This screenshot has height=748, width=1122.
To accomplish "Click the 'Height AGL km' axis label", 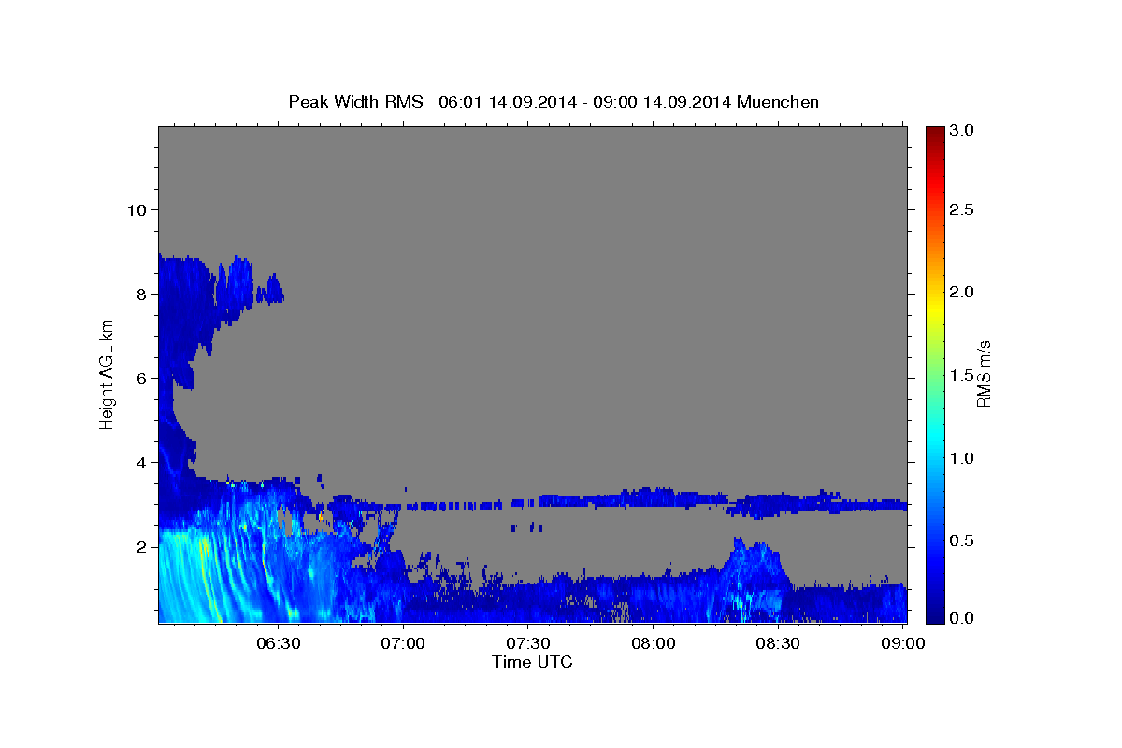I will click(x=107, y=374).
